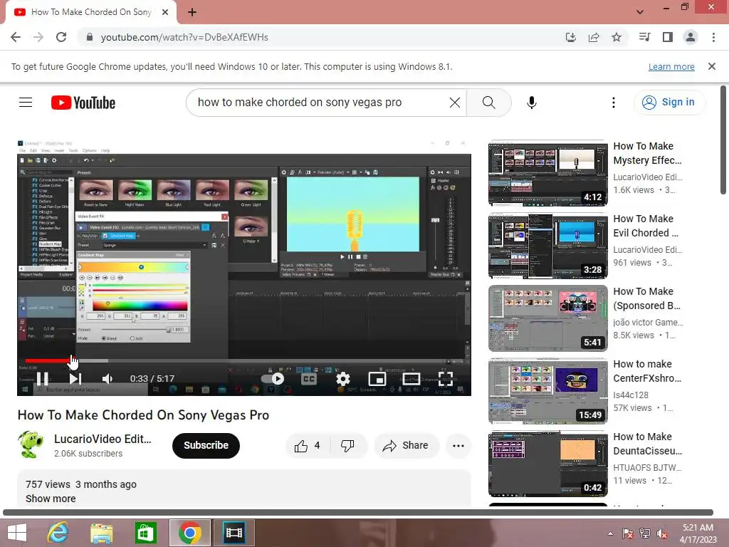The width and height of the screenshot is (729, 547).
Task: Skip to next video
Action: 75,379
